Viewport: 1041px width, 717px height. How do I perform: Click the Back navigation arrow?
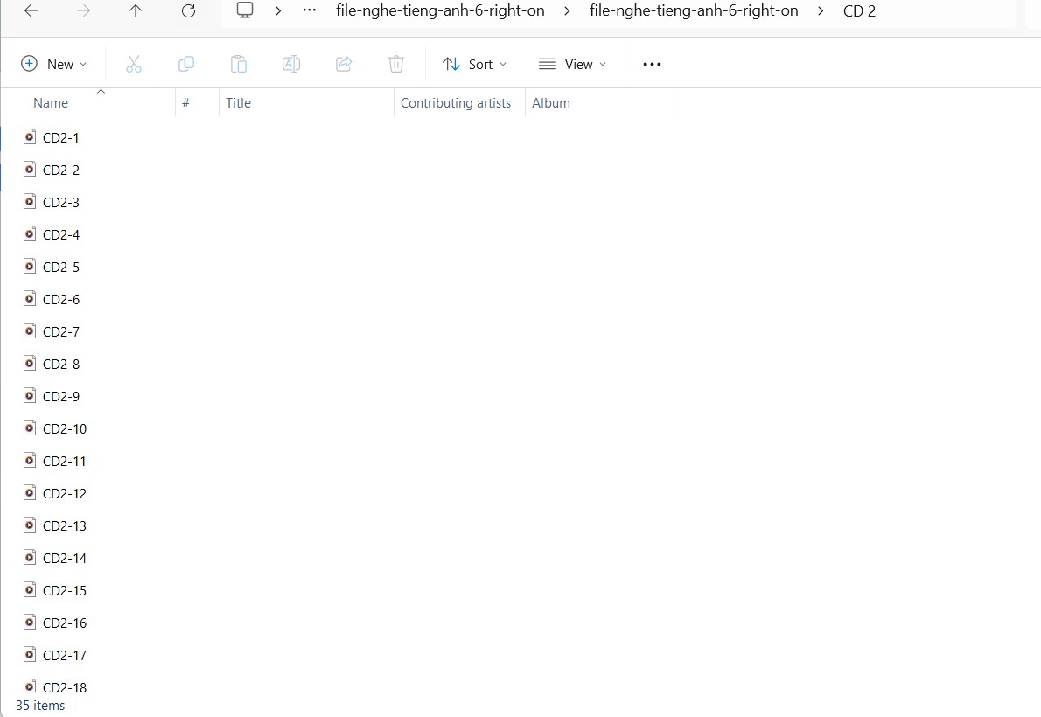click(x=31, y=11)
